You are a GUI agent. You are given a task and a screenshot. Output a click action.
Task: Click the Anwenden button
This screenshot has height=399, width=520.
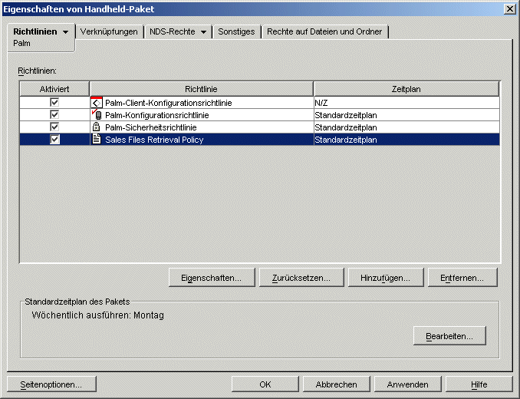[x=407, y=384]
